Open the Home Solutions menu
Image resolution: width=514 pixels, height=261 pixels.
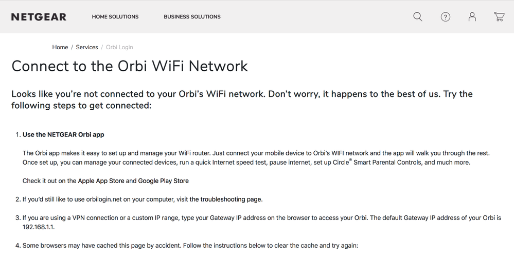point(115,17)
